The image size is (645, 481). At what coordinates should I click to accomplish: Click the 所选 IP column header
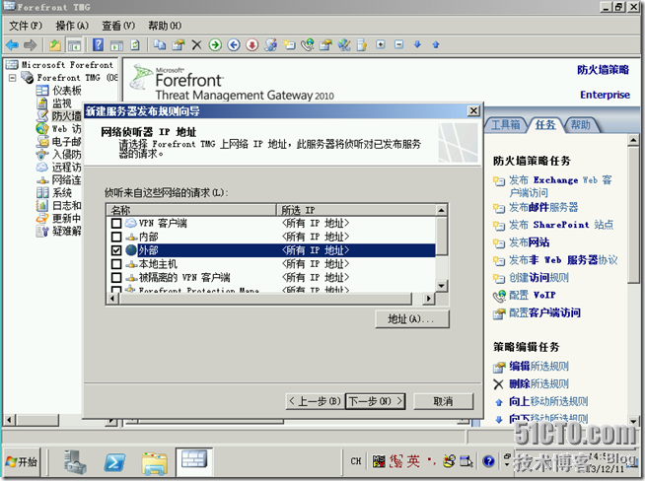click(356, 210)
